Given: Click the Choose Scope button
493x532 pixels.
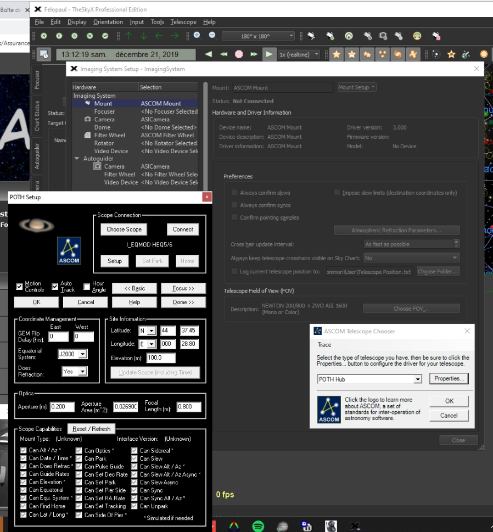Looking at the screenshot, I should point(124,229).
